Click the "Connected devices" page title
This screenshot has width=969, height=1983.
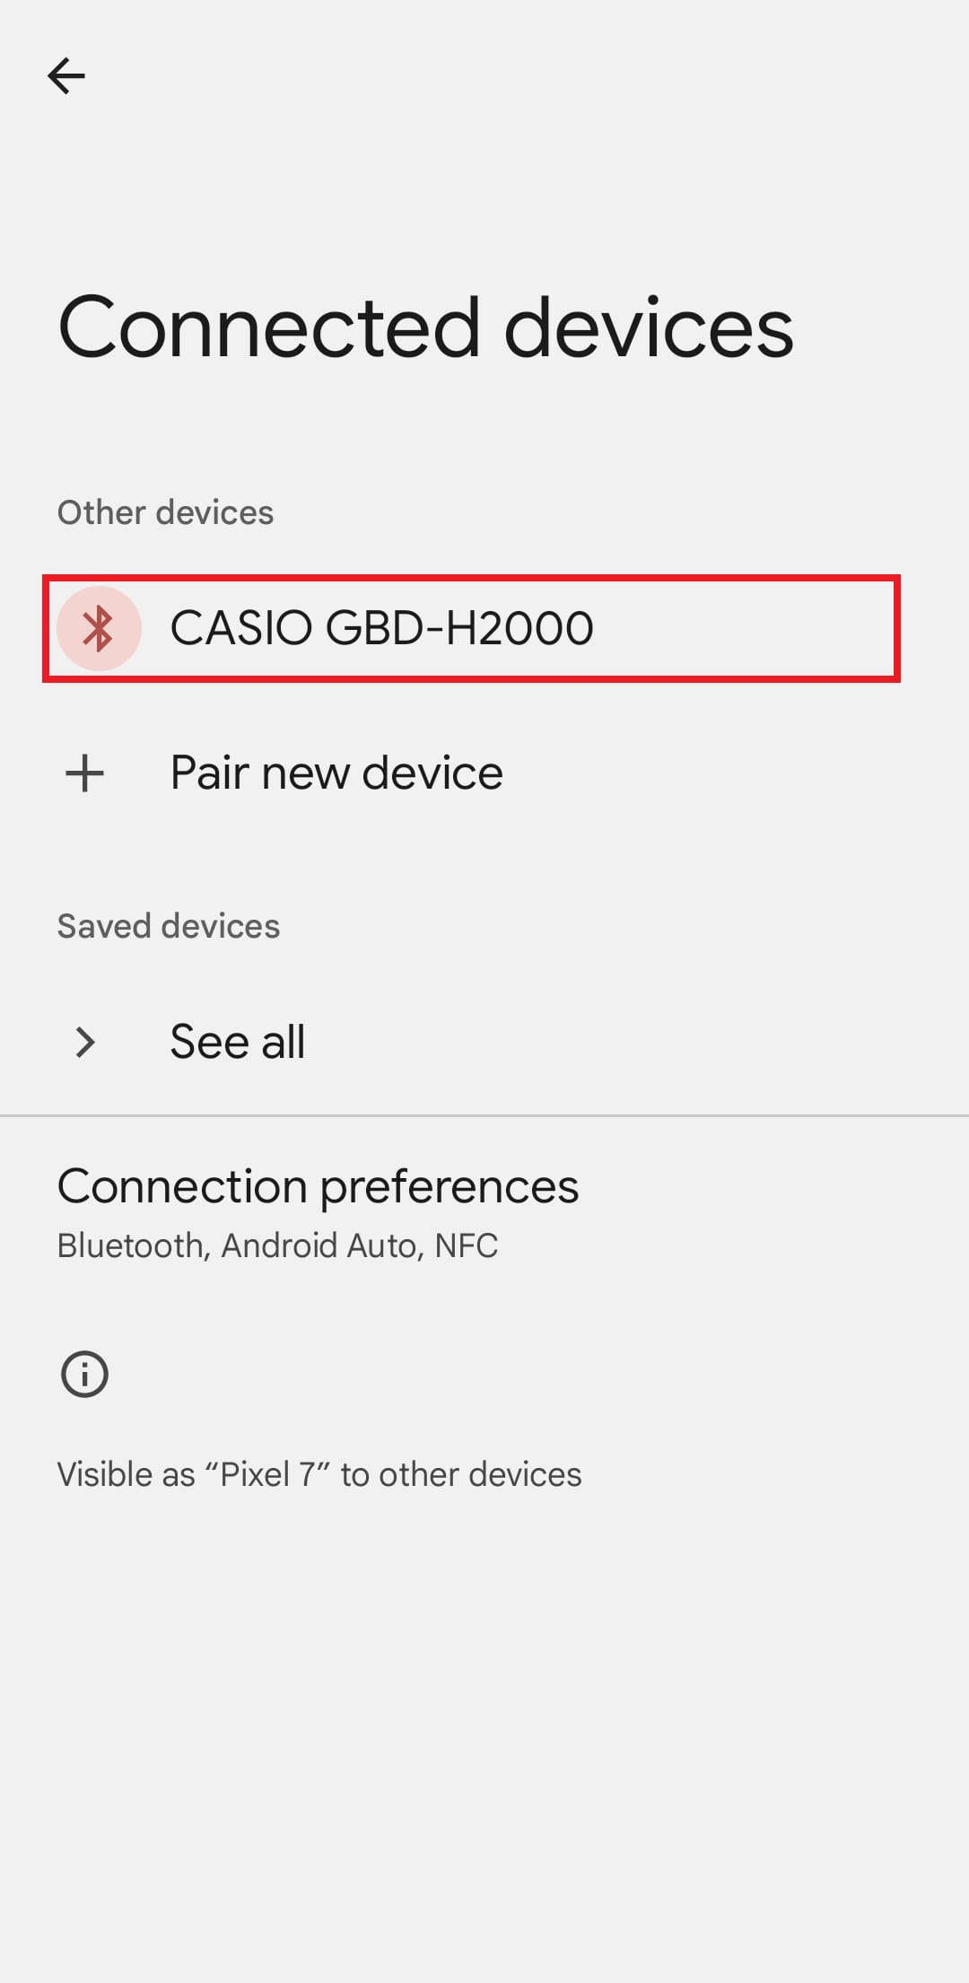click(x=425, y=328)
